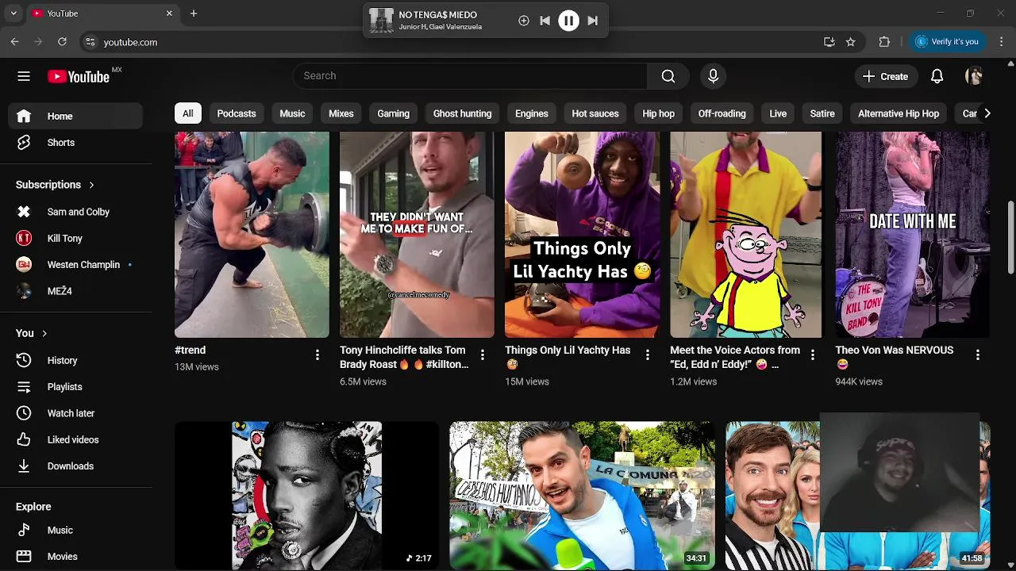Select the Engines chip
Screen dimensions: 1016x571
click(x=532, y=113)
